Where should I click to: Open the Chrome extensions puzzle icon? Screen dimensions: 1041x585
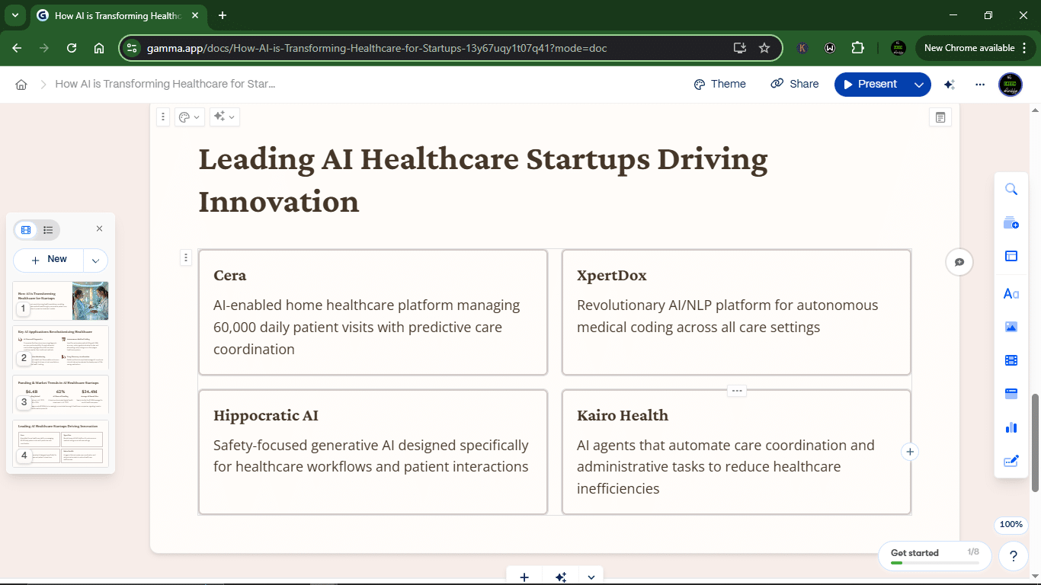point(857,48)
